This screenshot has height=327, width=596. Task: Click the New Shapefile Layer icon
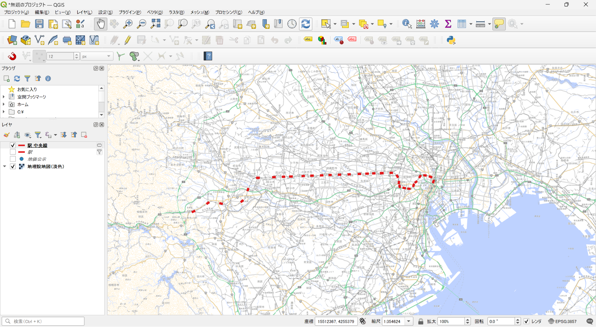[39, 40]
